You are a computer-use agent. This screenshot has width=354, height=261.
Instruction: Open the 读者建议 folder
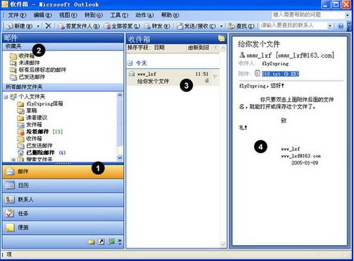tap(32, 117)
